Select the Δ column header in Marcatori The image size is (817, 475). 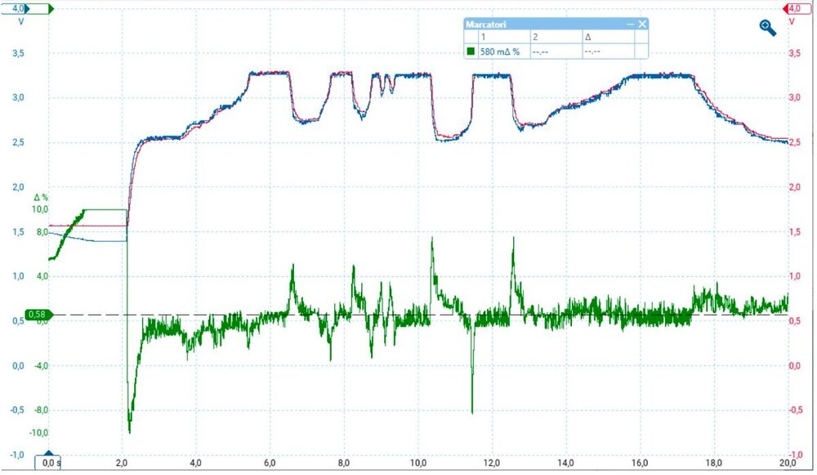click(x=587, y=38)
